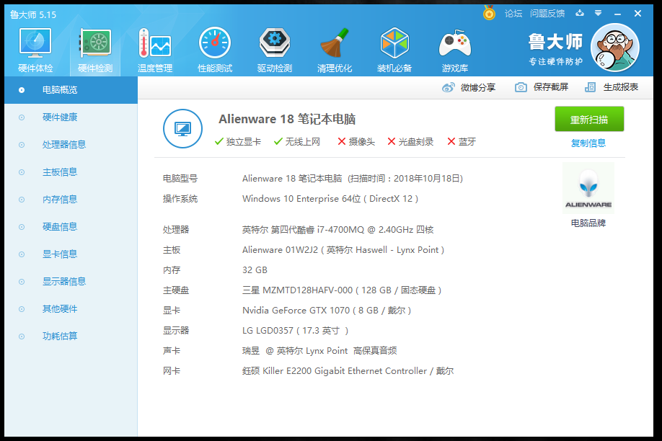The height and width of the screenshot is (441, 662).
Task: Select the 硬件检测 hardware detection icon
Action: pos(95,50)
